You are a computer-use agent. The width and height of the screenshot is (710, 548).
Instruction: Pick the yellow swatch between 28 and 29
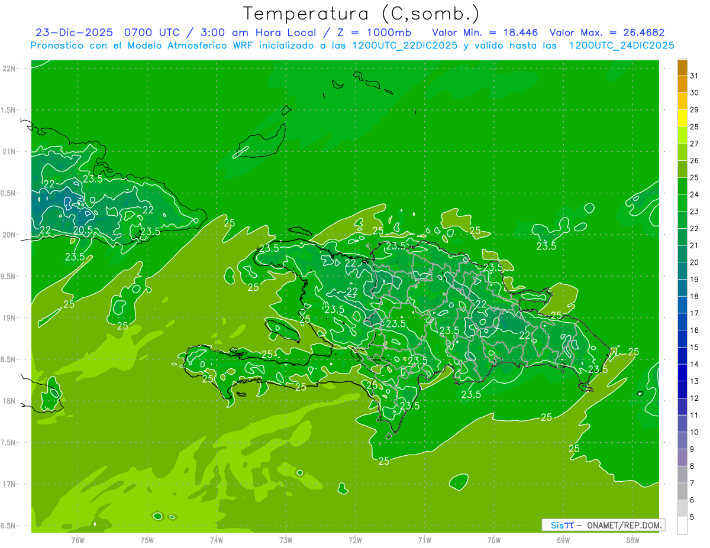click(x=682, y=118)
